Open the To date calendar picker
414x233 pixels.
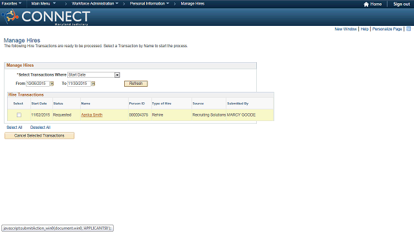click(x=93, y=83)
